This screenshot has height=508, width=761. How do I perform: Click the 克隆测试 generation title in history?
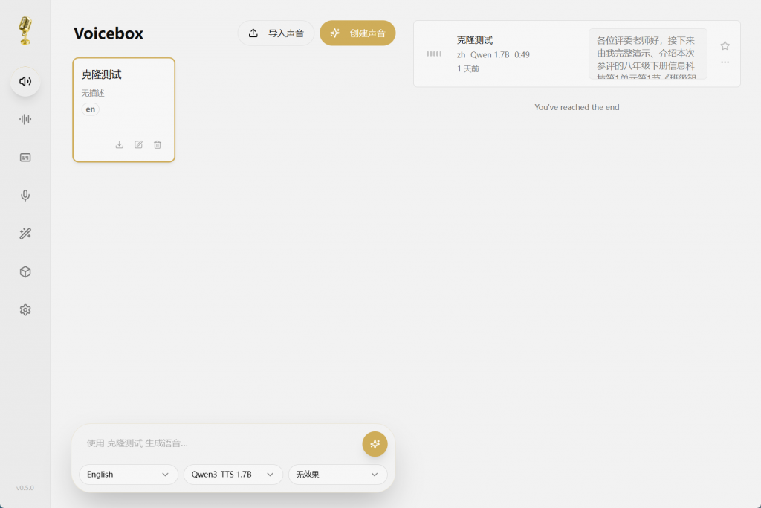(475, 40)
